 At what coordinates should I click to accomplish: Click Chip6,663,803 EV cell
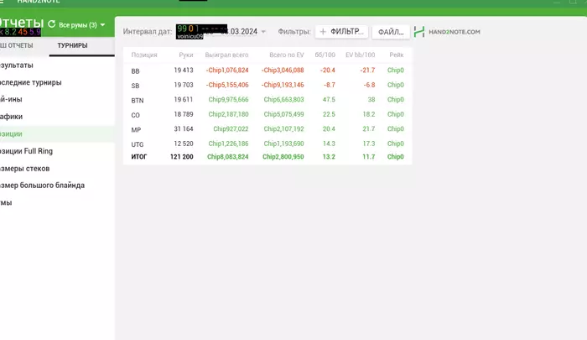pyautogui.click(x=283, y=99)
